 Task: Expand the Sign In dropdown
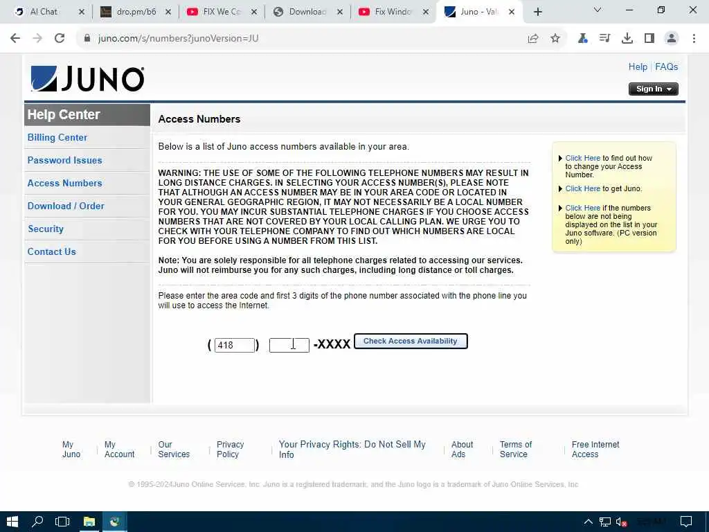click(x=654, y=89)
